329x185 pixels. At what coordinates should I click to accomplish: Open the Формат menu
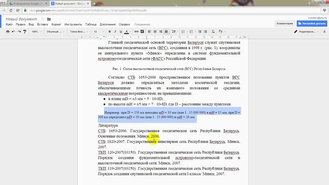pyautogui.click(x=56, y=25)
